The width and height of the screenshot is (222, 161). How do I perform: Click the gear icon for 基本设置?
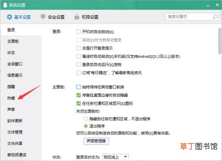click(x=9, y=17)
